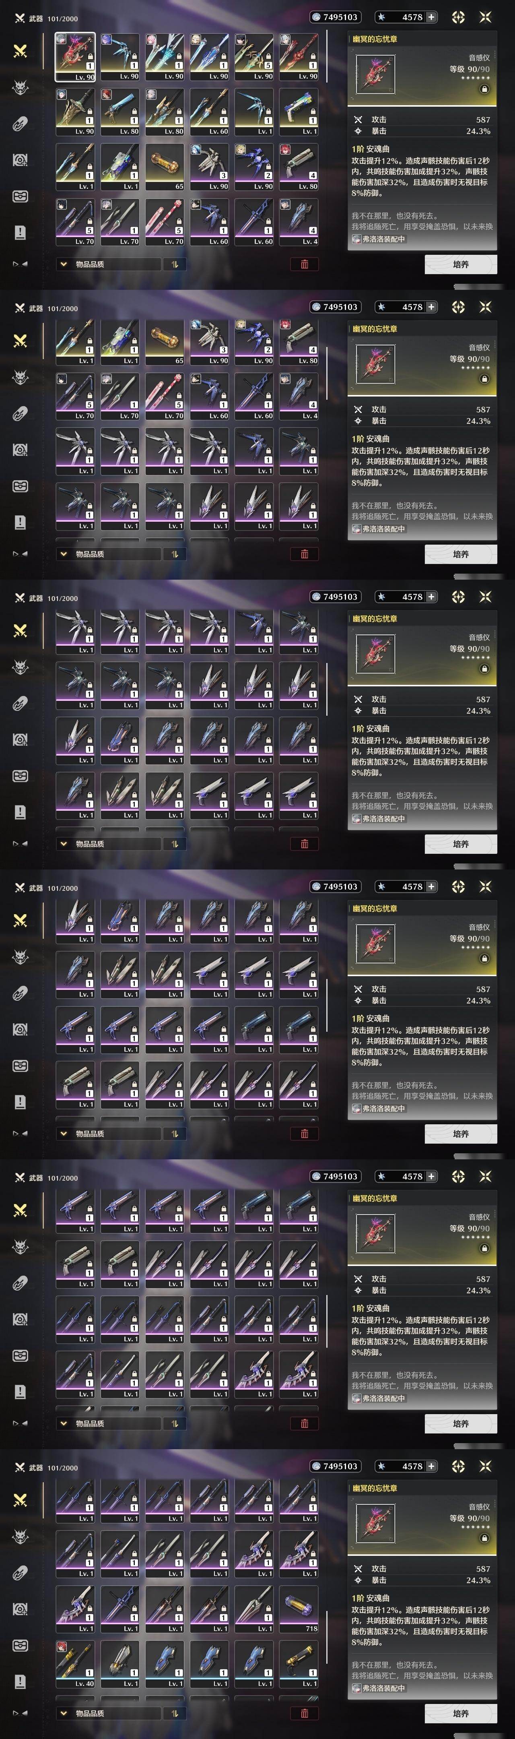Toggle the lock on topmost 幽冥的忘忧章 detail card

[x=485, y=89]
